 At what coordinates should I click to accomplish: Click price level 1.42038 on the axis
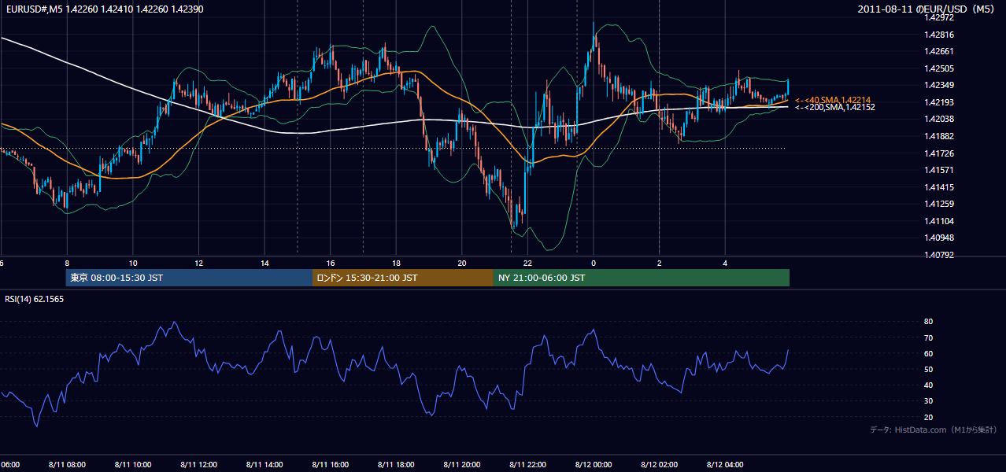tap(939, 119)
